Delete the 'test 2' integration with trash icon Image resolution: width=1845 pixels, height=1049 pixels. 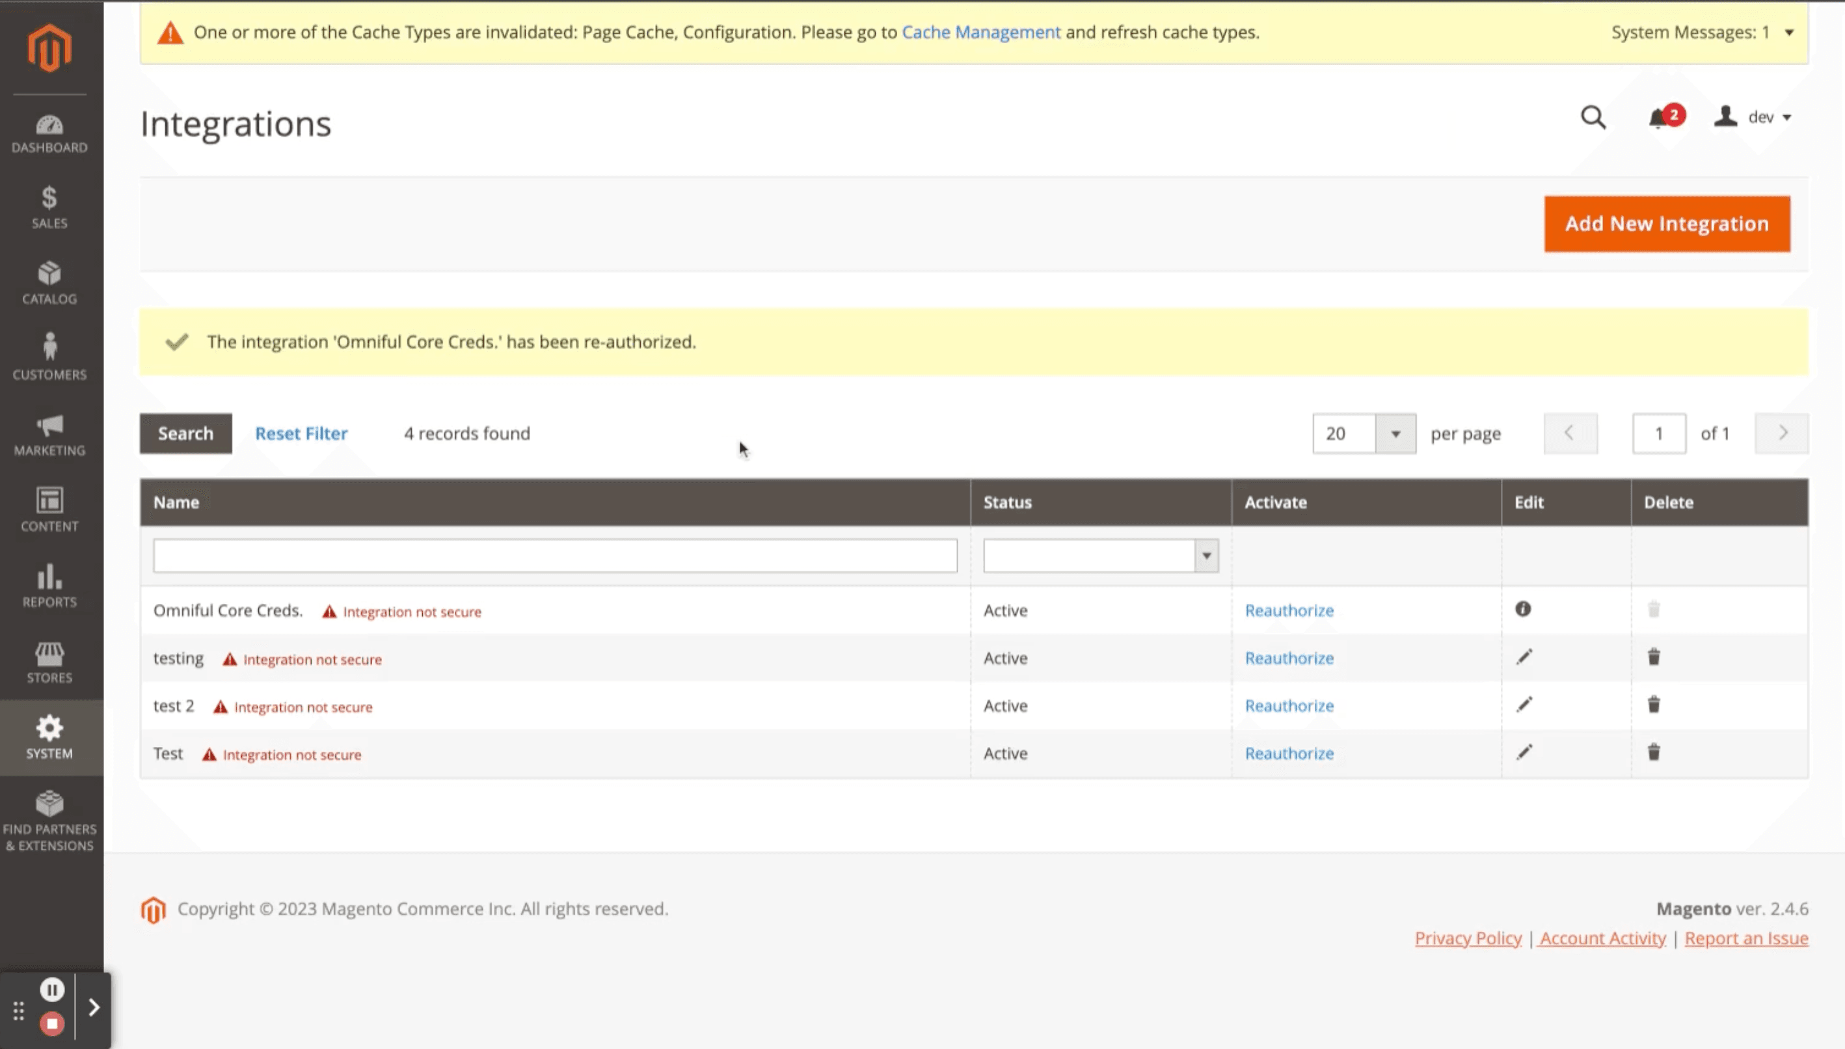pos(1654,705)
